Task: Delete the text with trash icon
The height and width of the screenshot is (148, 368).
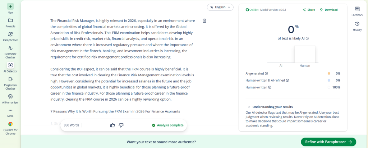Action: [204, 21]
